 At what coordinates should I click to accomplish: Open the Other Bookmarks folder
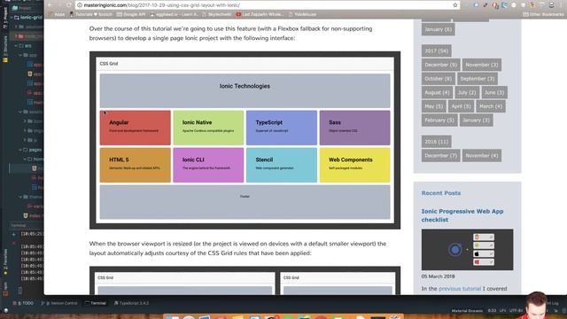[x=543, y=14]
